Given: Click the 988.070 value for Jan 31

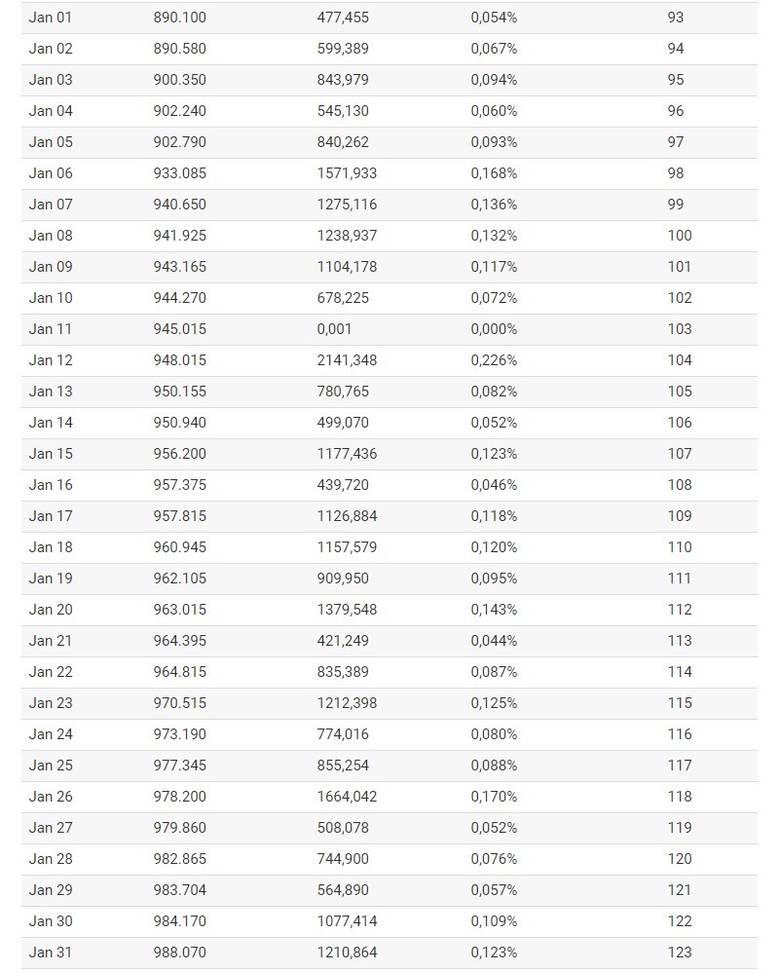Looking at the screenshot, I should point(180,953).
